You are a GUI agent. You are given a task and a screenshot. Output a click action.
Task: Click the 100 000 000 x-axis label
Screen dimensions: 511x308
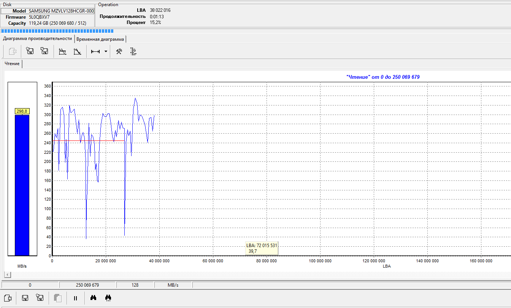point(320,261)
